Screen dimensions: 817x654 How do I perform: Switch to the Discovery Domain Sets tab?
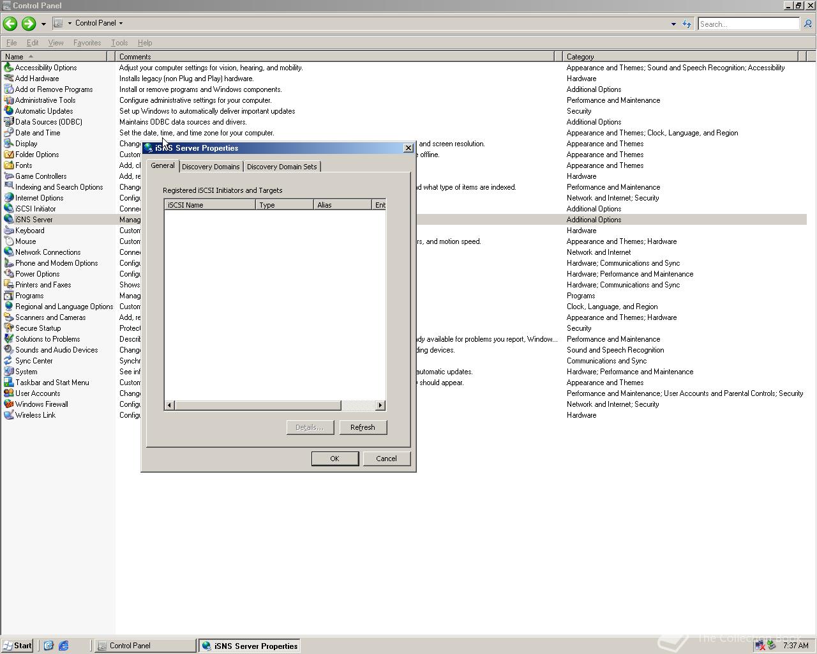pos(281,167)
